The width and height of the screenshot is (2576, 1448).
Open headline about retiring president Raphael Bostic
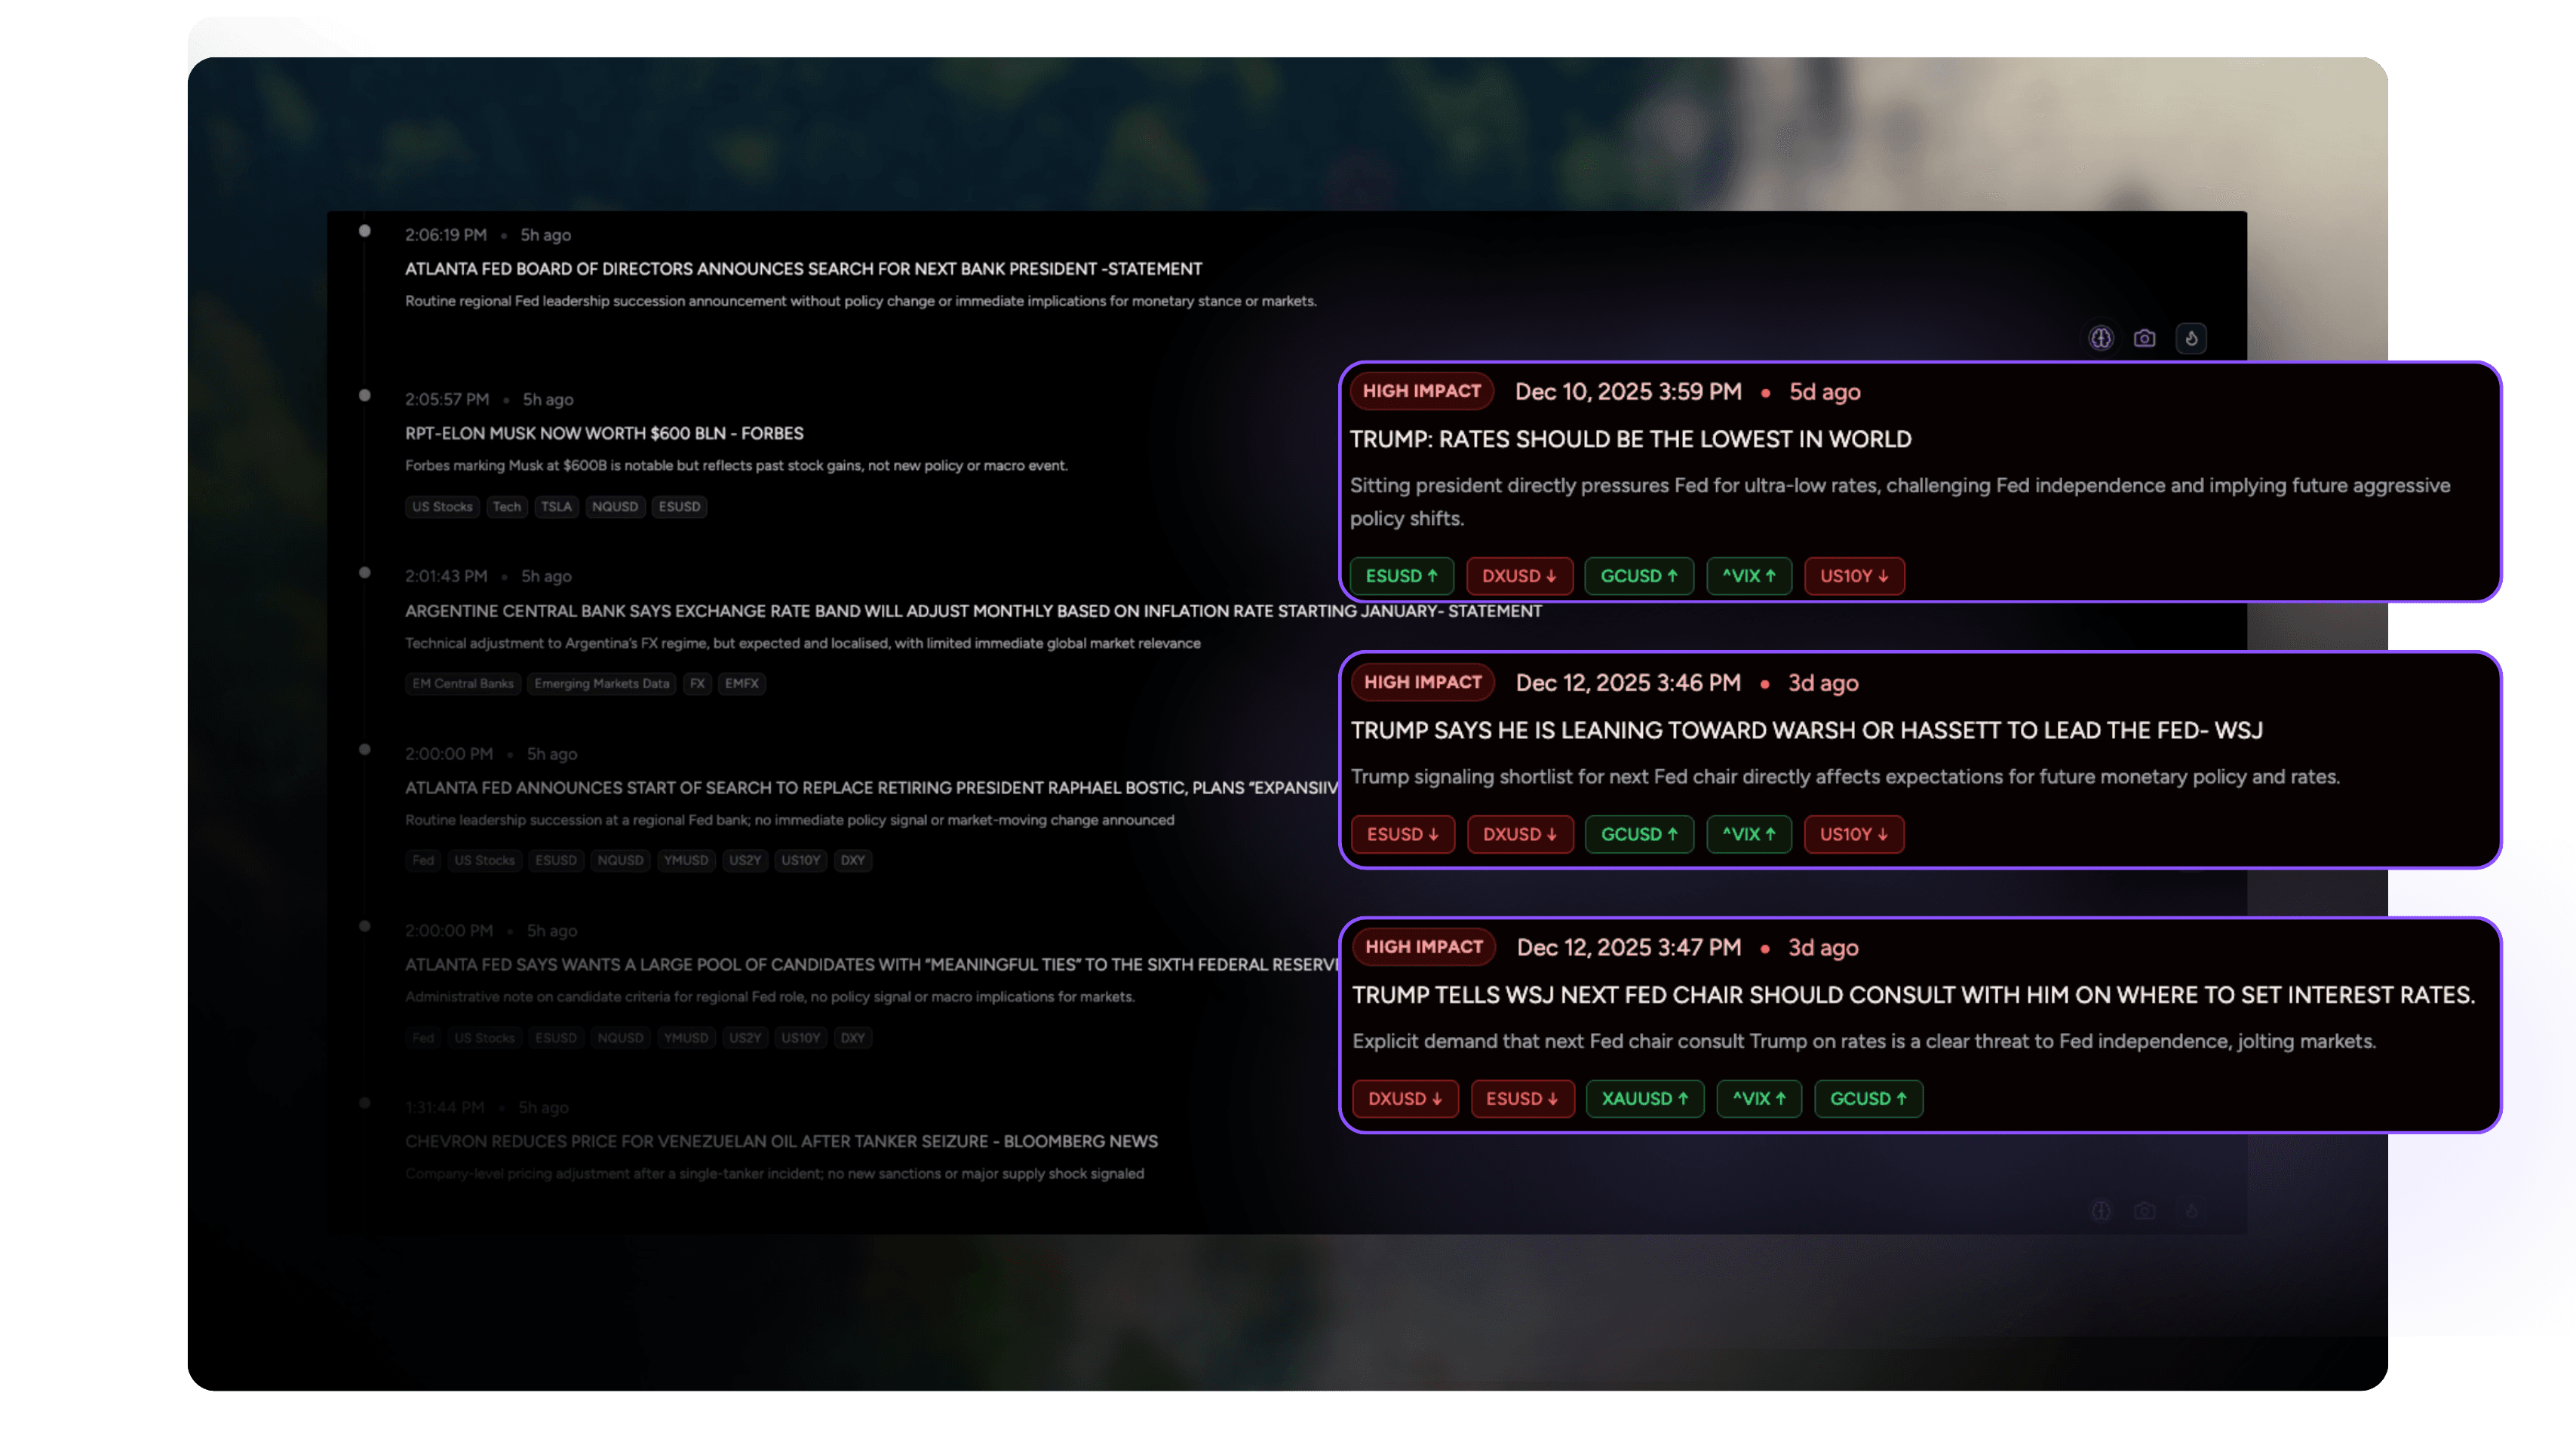click(x=871, y=788)
